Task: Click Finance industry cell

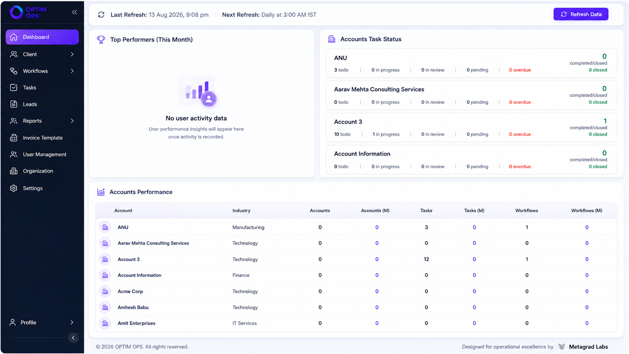Action: tap(241, 275)
